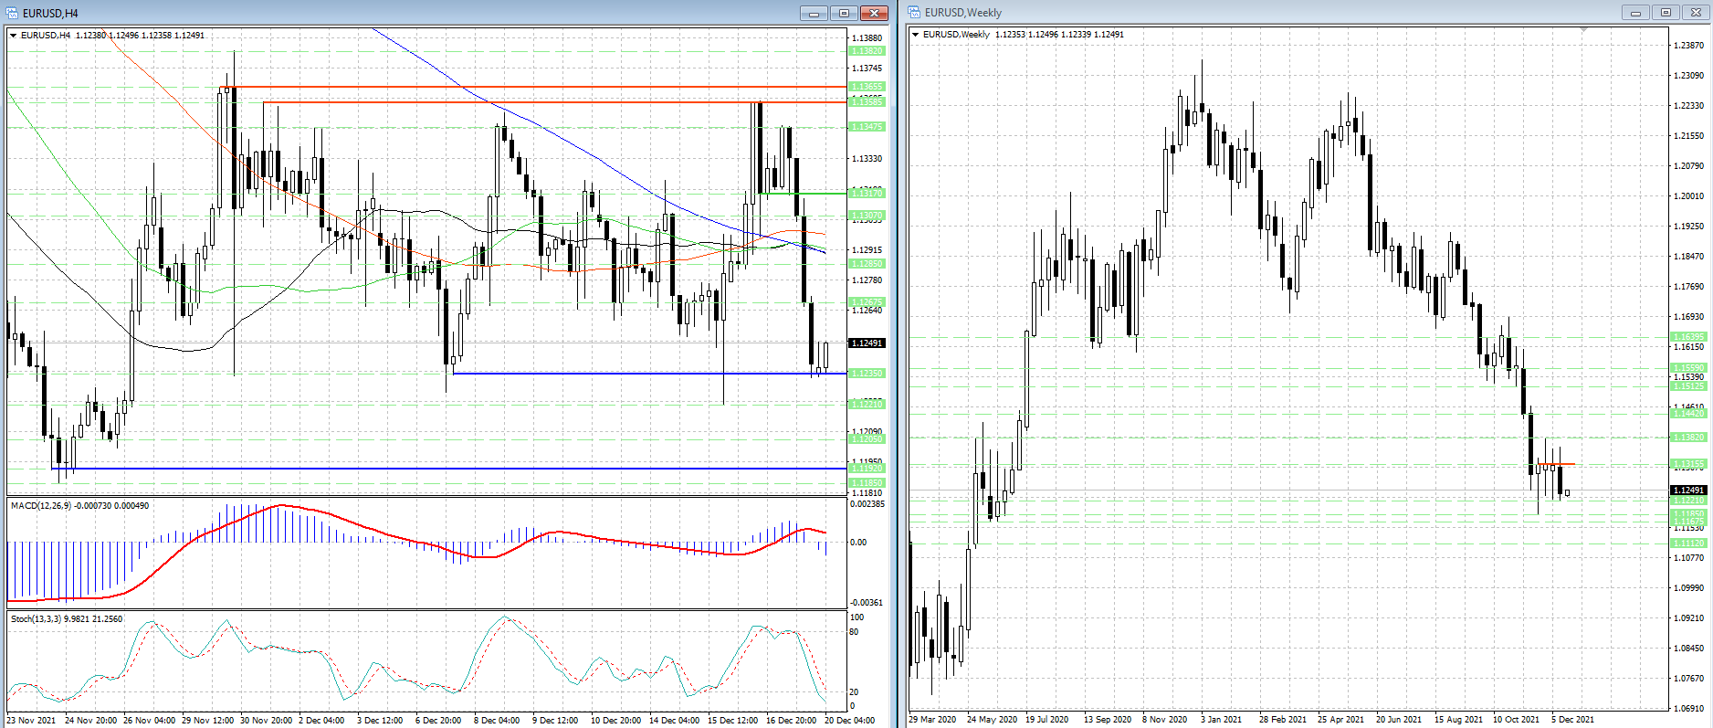The image size is (1713, 728).
Task: Click the EURUSD,Weekly window chart icon
Action: pos(914,13)
